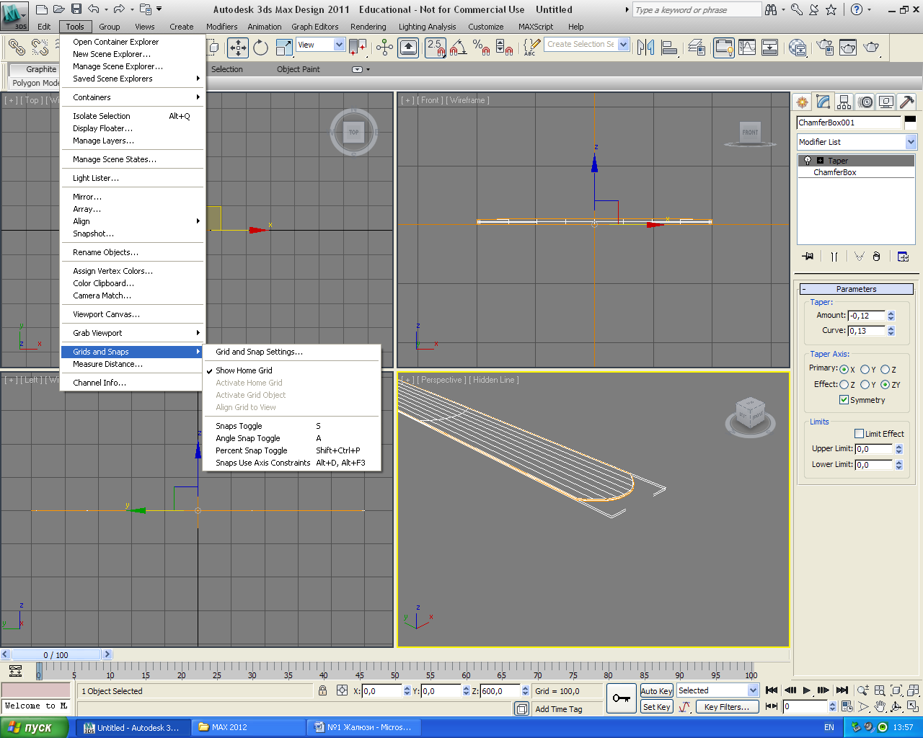Open the Modifiers menu
Image resolution: width=923 pixels, height=738 pixels.
222,27
